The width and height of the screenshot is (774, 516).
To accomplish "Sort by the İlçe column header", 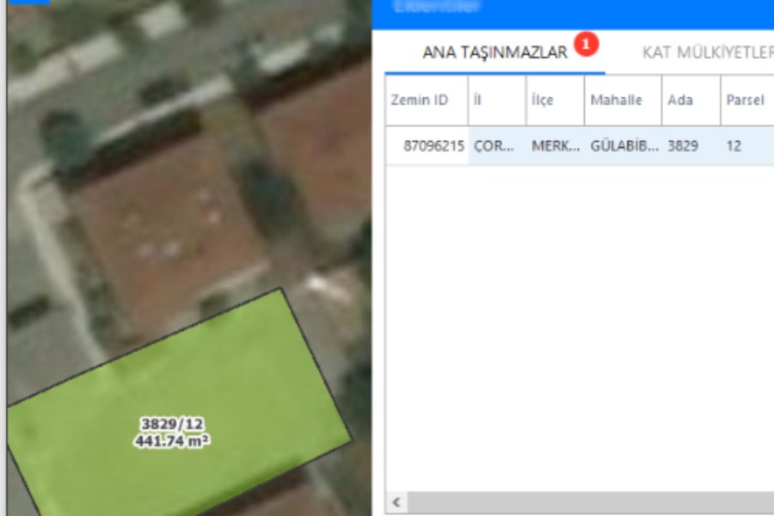I will tap(556, 101).
